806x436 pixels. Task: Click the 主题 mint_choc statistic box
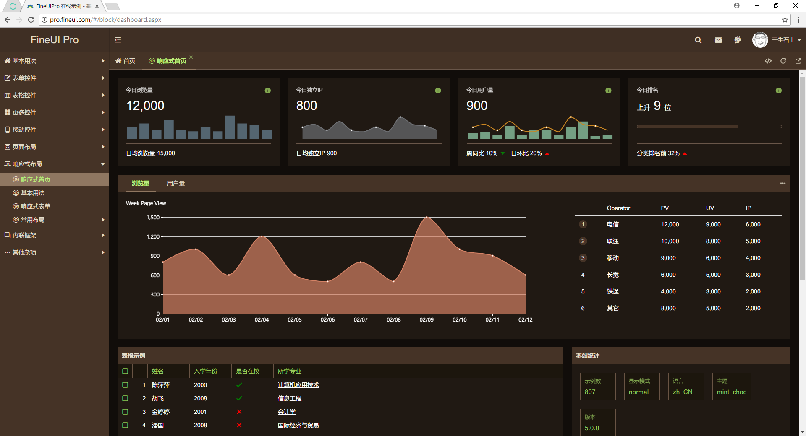point(731,387)
